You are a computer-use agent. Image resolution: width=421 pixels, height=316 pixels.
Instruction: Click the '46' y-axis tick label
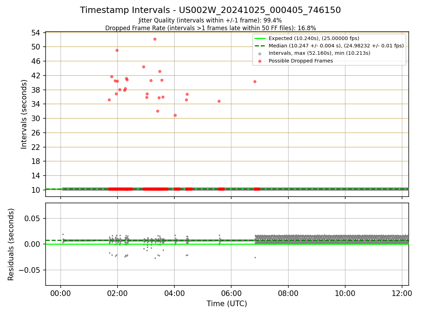tap(36, 61)
